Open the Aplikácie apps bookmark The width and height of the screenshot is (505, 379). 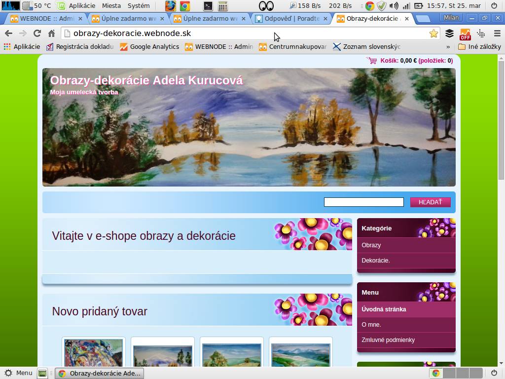tap(22, 47)
